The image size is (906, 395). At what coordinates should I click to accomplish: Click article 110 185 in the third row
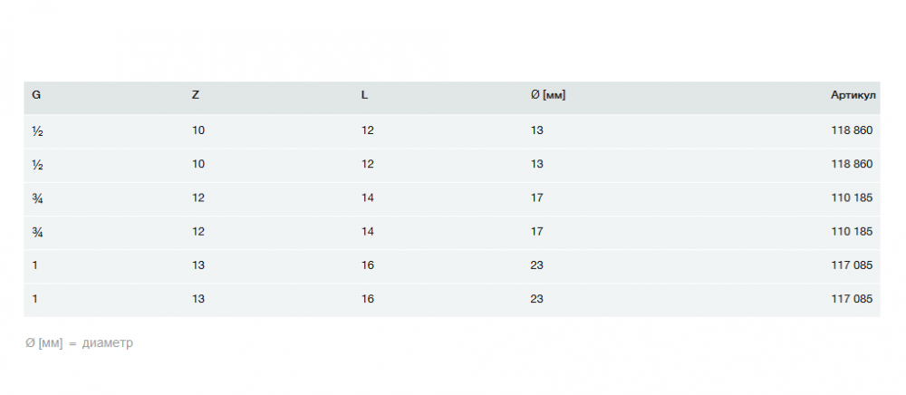[x=852, y=197]
